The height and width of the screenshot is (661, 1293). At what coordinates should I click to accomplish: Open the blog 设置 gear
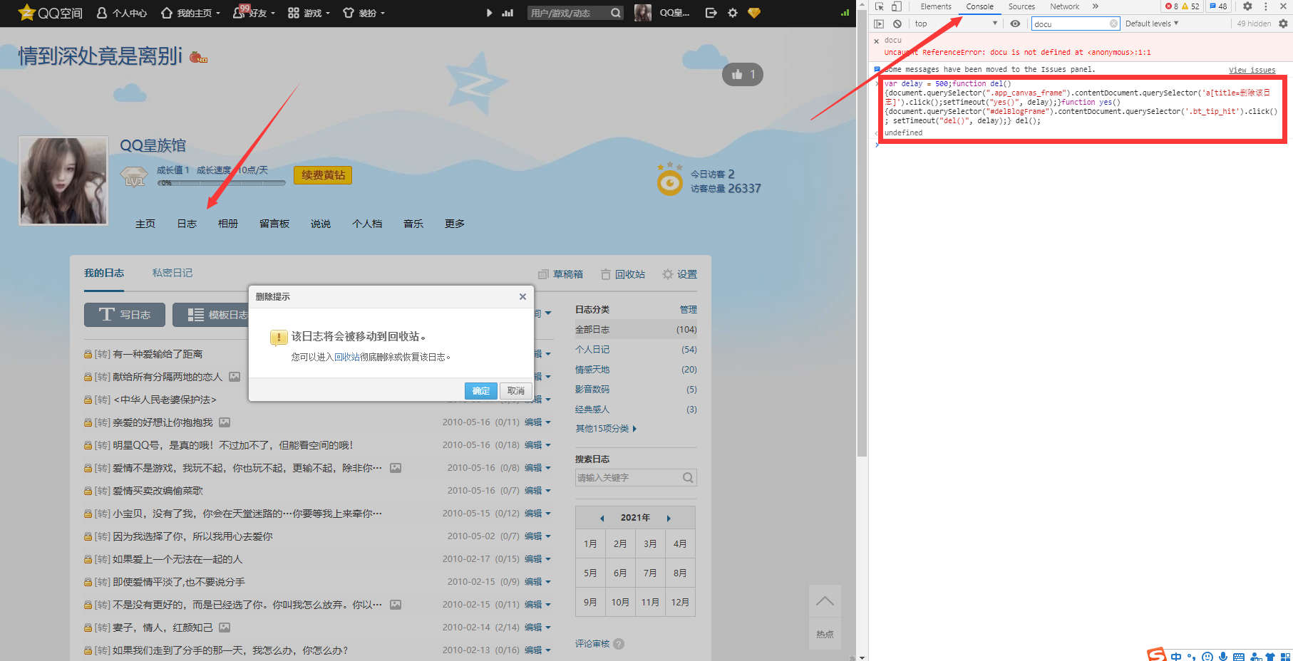coord(679,274)
